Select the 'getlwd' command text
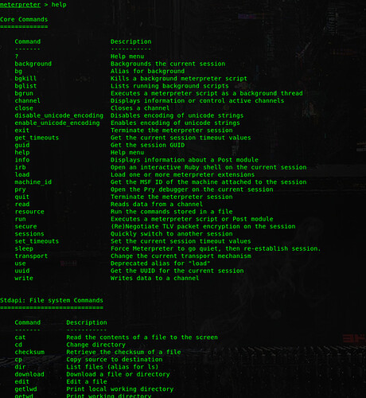Image resolution: width=366 pixels, height=398 pixels. (25, 389)
